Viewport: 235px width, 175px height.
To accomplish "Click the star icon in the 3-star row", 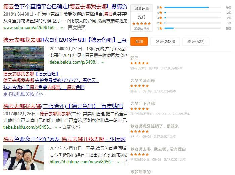I will tap(161, 18).
